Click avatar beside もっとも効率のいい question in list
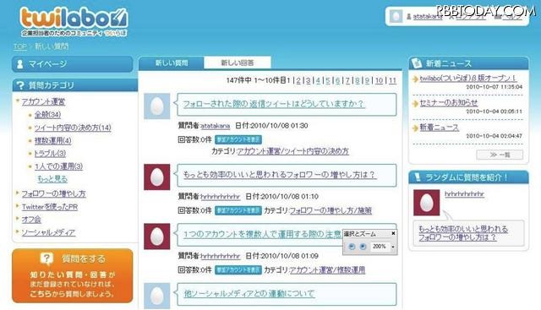This screenshot has width=541, height=310. point(157,177)
